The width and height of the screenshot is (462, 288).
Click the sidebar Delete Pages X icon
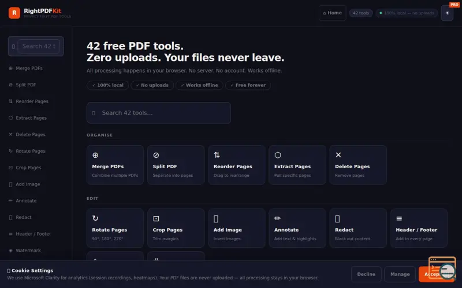tap(10, 134)
